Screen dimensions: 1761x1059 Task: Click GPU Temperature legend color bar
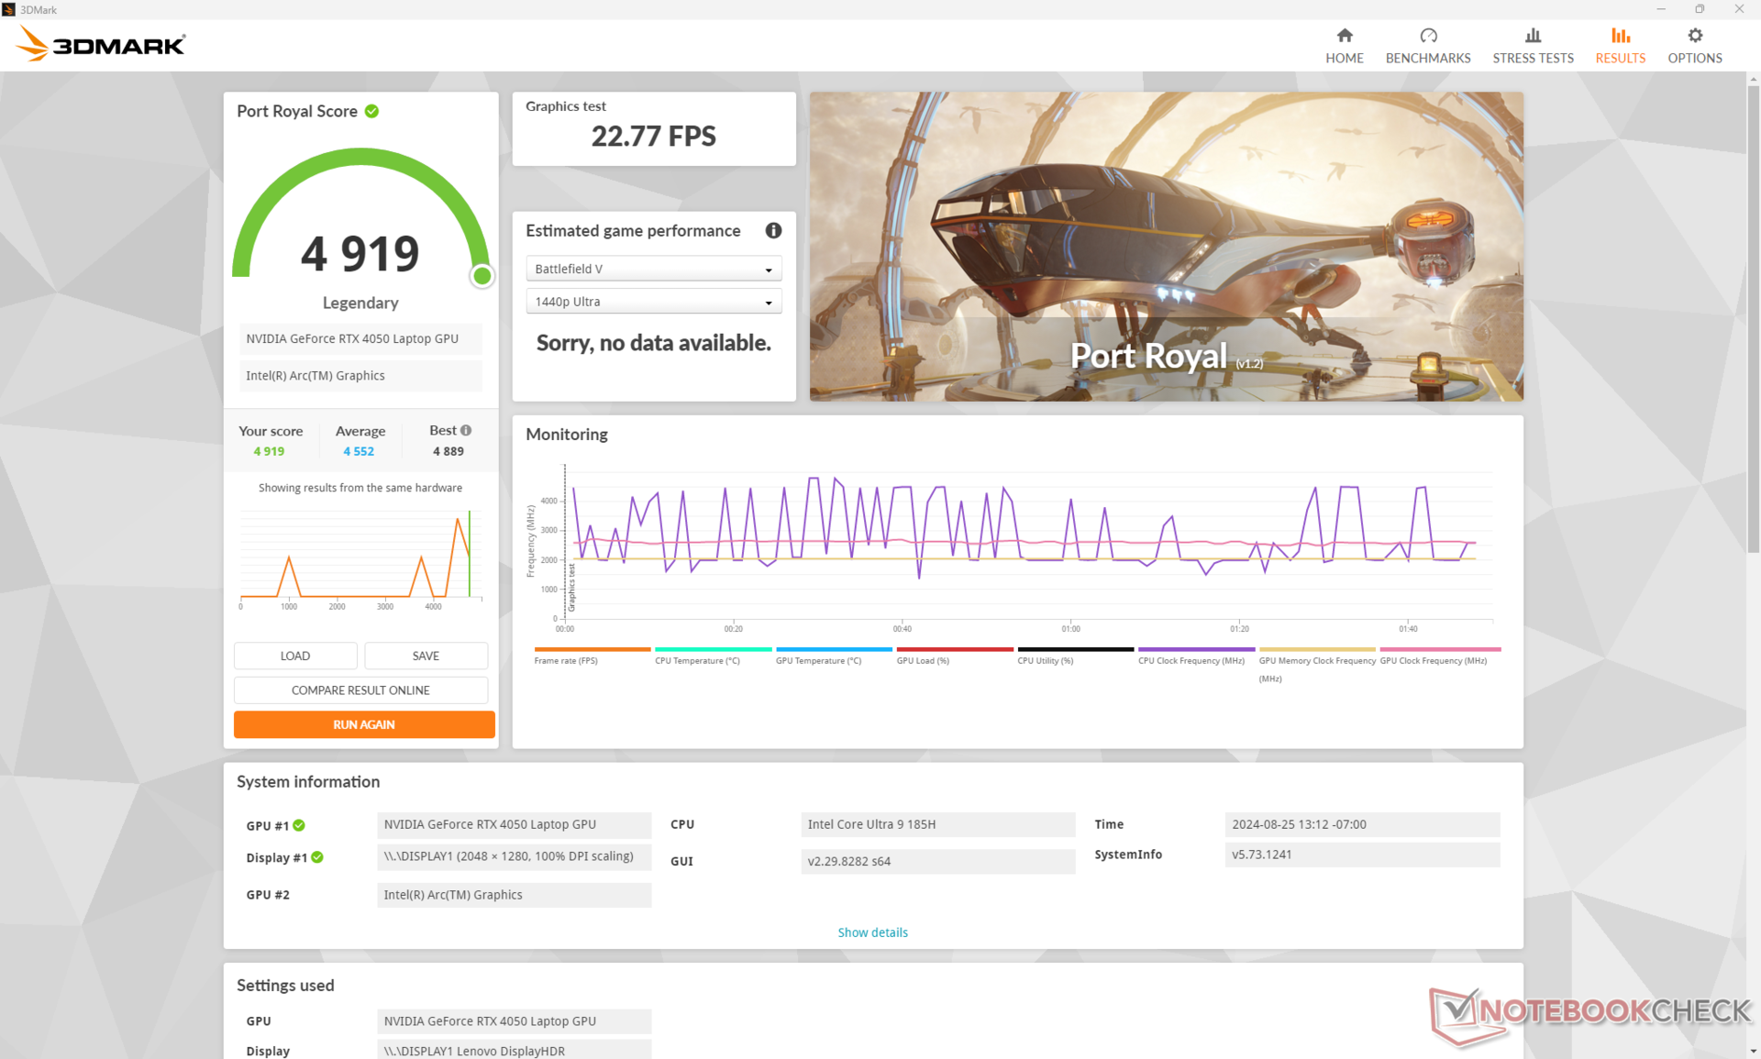click(833, 649)
